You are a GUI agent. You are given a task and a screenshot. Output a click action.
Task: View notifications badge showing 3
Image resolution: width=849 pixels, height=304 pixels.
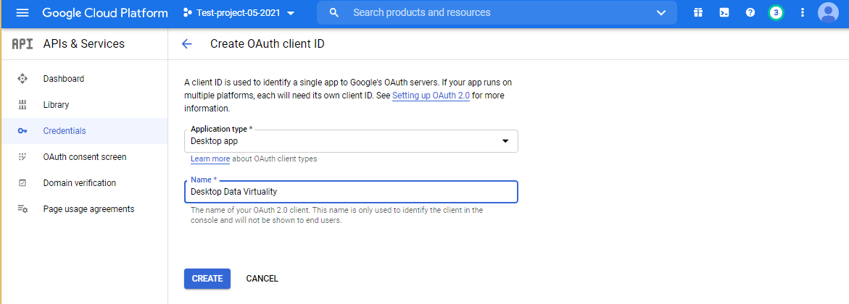[776, 13]
